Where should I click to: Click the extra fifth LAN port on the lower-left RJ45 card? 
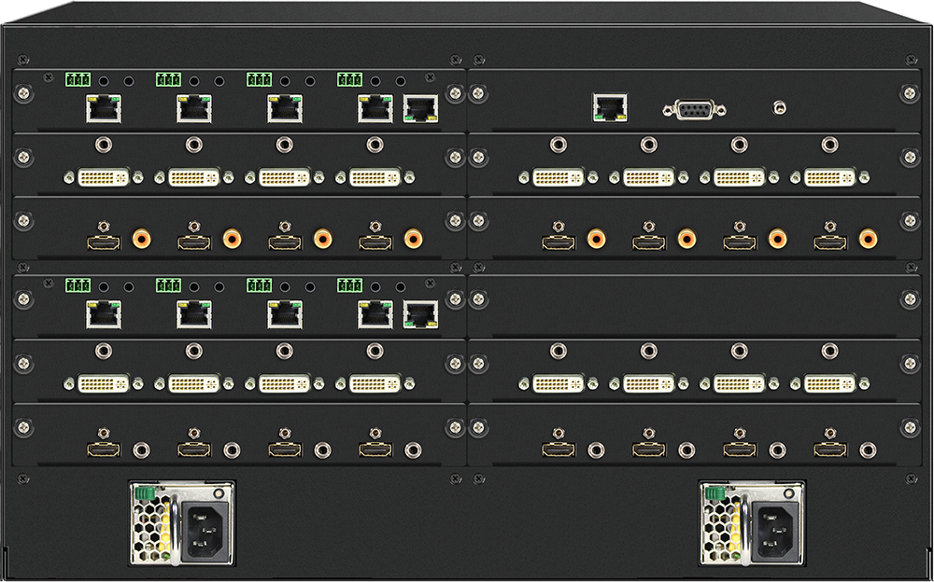coord(421,315)
